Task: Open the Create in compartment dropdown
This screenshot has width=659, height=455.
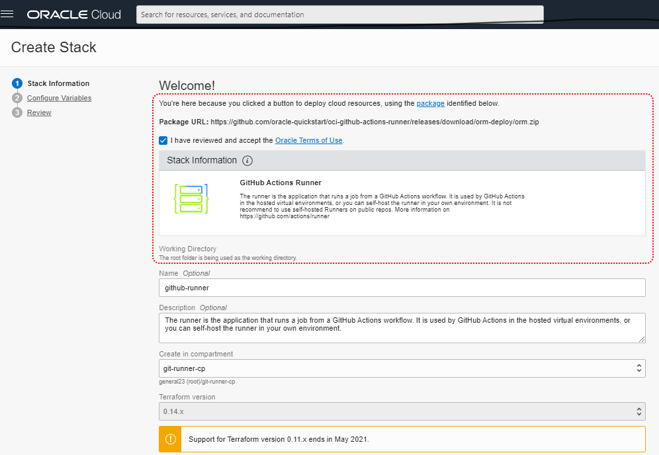Action: coord(402,368)
